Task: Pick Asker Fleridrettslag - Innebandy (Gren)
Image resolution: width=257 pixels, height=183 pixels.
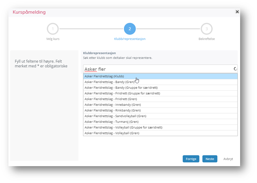Action: tap(160, 105)
